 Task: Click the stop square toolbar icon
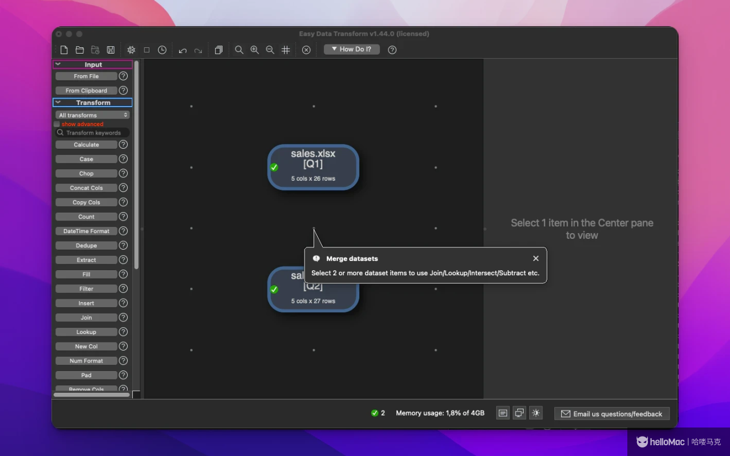(147, 50)
